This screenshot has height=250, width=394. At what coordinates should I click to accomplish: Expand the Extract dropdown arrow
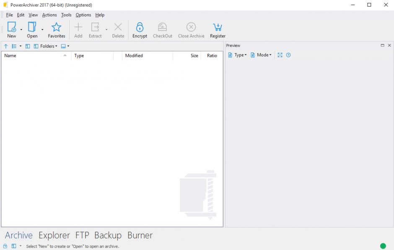click(106, 30)
